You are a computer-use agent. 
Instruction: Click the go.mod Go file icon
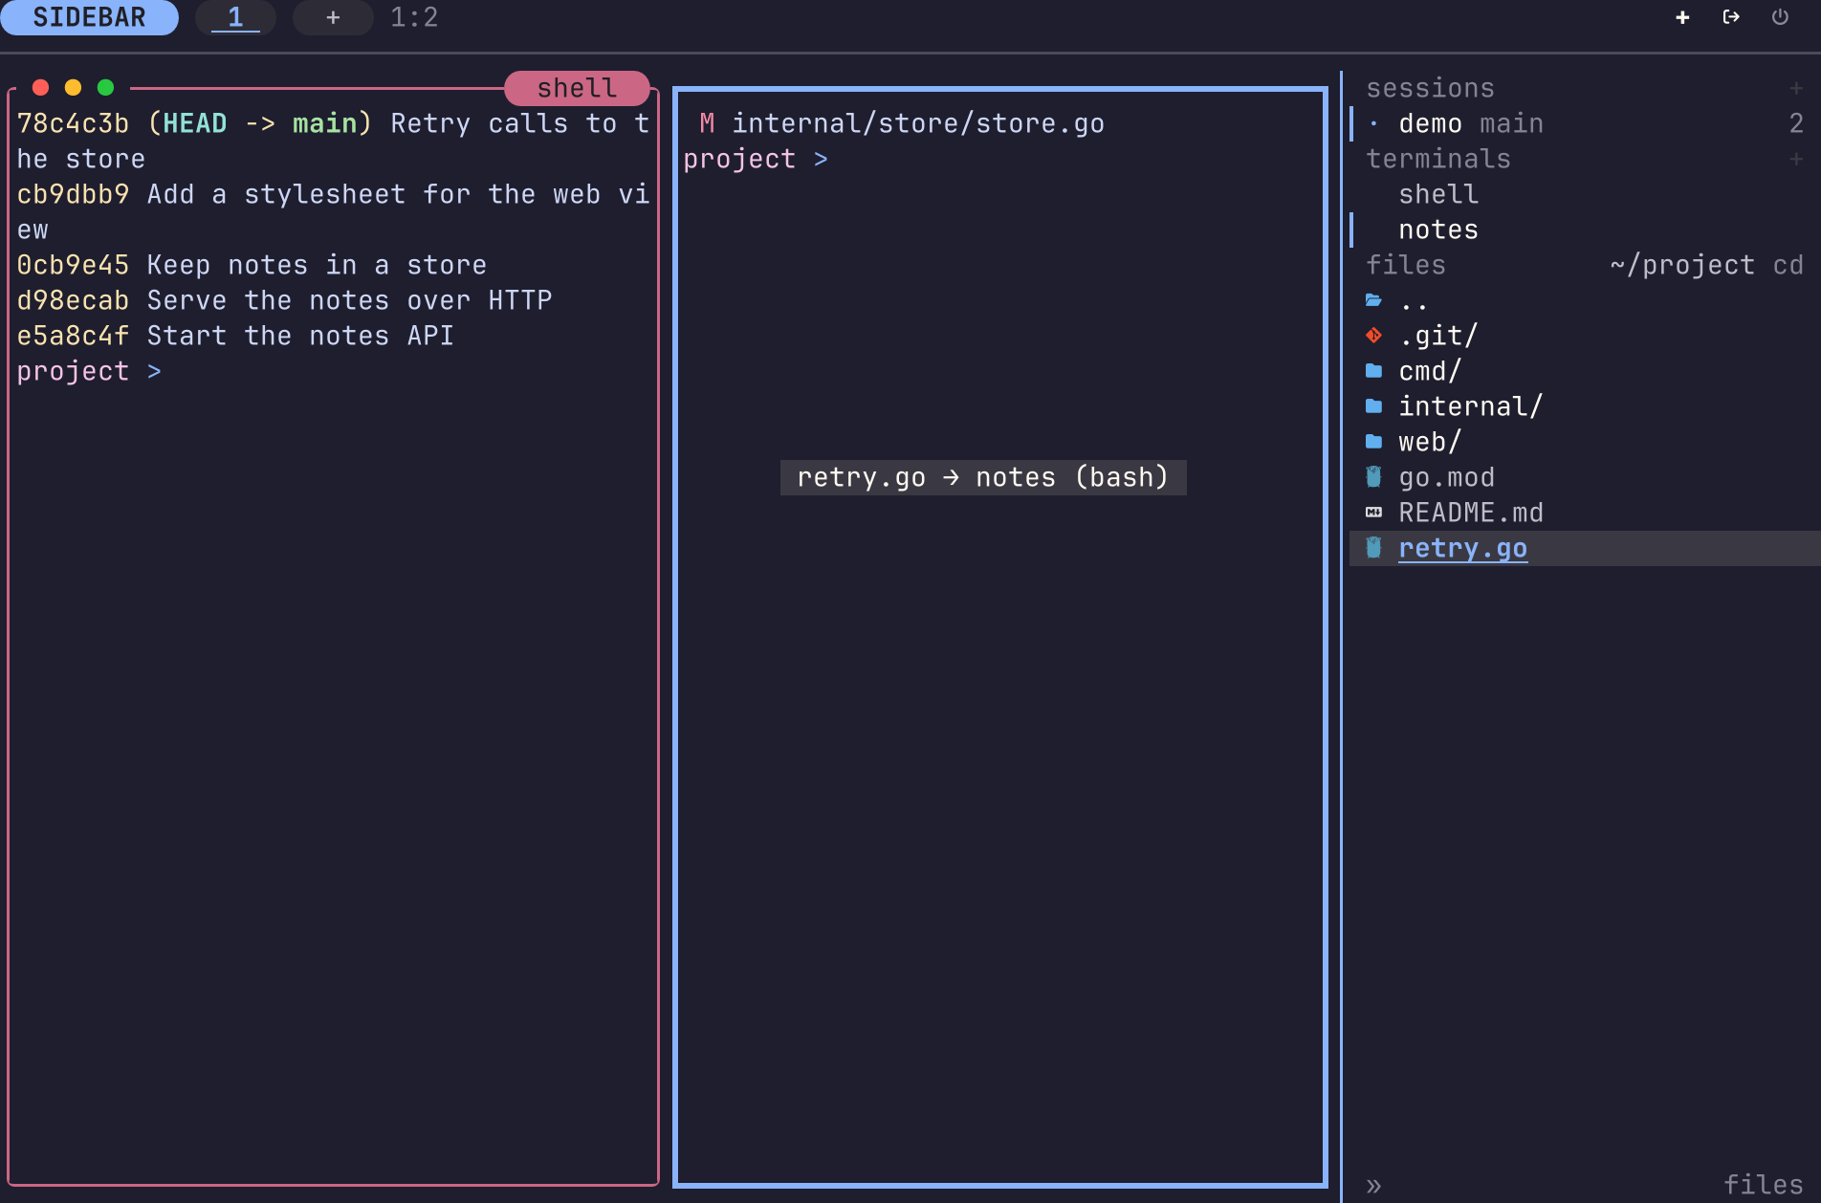click(x=1373, y=477)
